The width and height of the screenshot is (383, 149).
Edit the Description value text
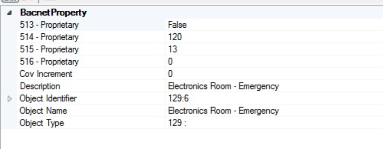point(223,86)
